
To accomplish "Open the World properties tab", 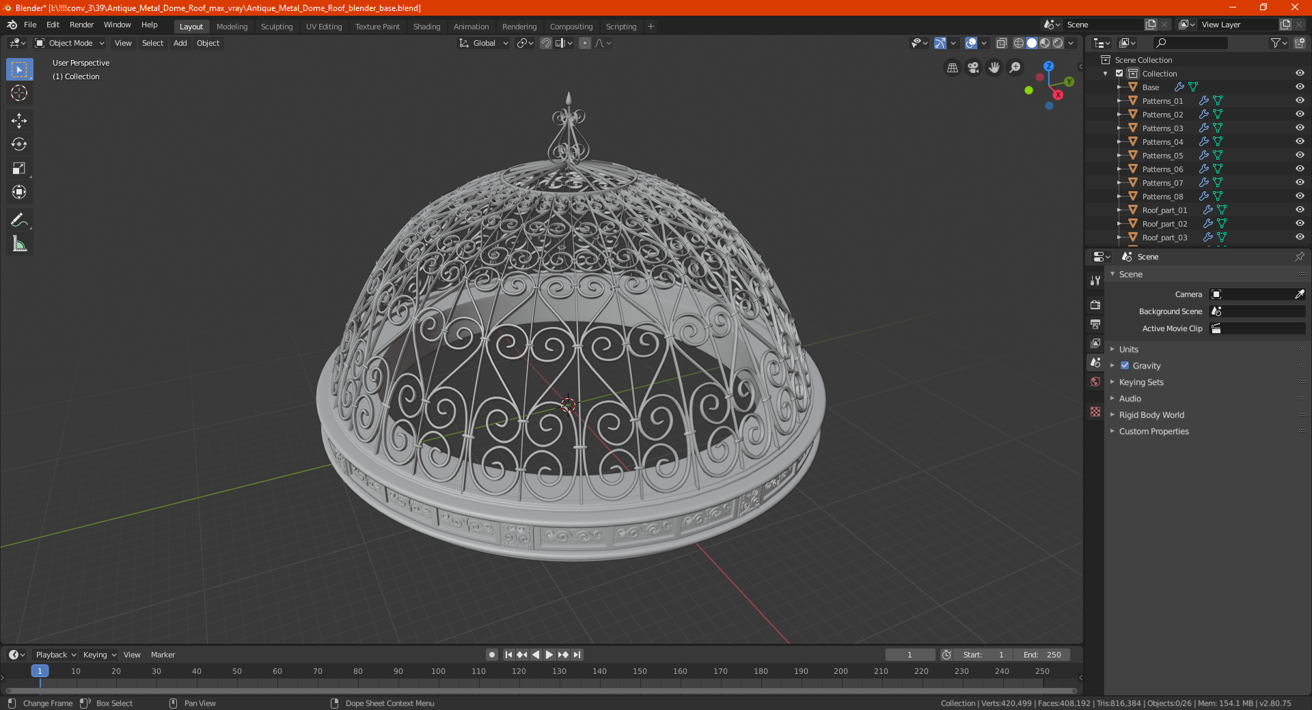I will click(1095, 382).
